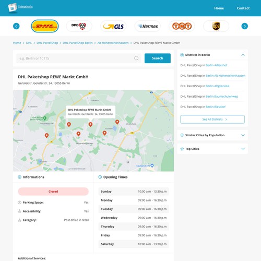Click the map pin above Hohenschönhausen label
The width and height of the screenshot is (261, 261).
coord(78,134)
